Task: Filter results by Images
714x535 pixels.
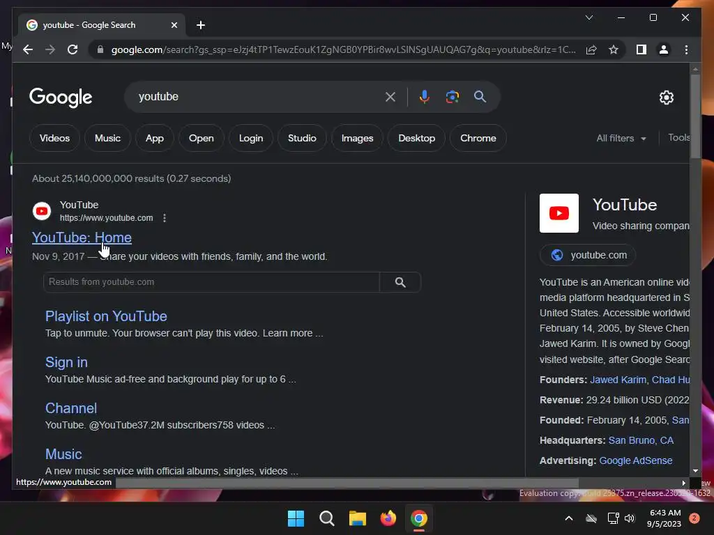Action: (358, 139)
